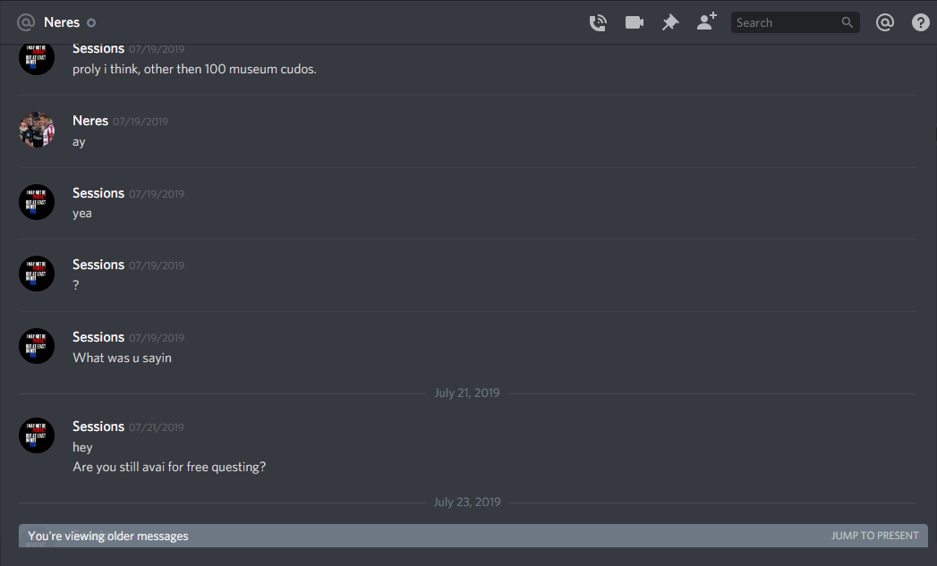The width and height of the screenshot is (937, 566).
Task: Click the search magnifier icon
Action: [x=848, y=22]
